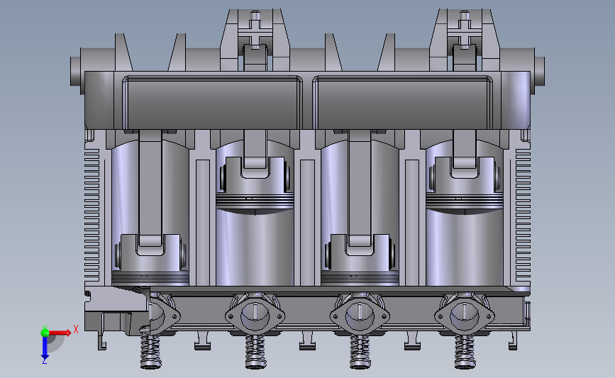Select the second oval port flange at the bottom
This screenshot has width=615, height=378.
point(255,316)
